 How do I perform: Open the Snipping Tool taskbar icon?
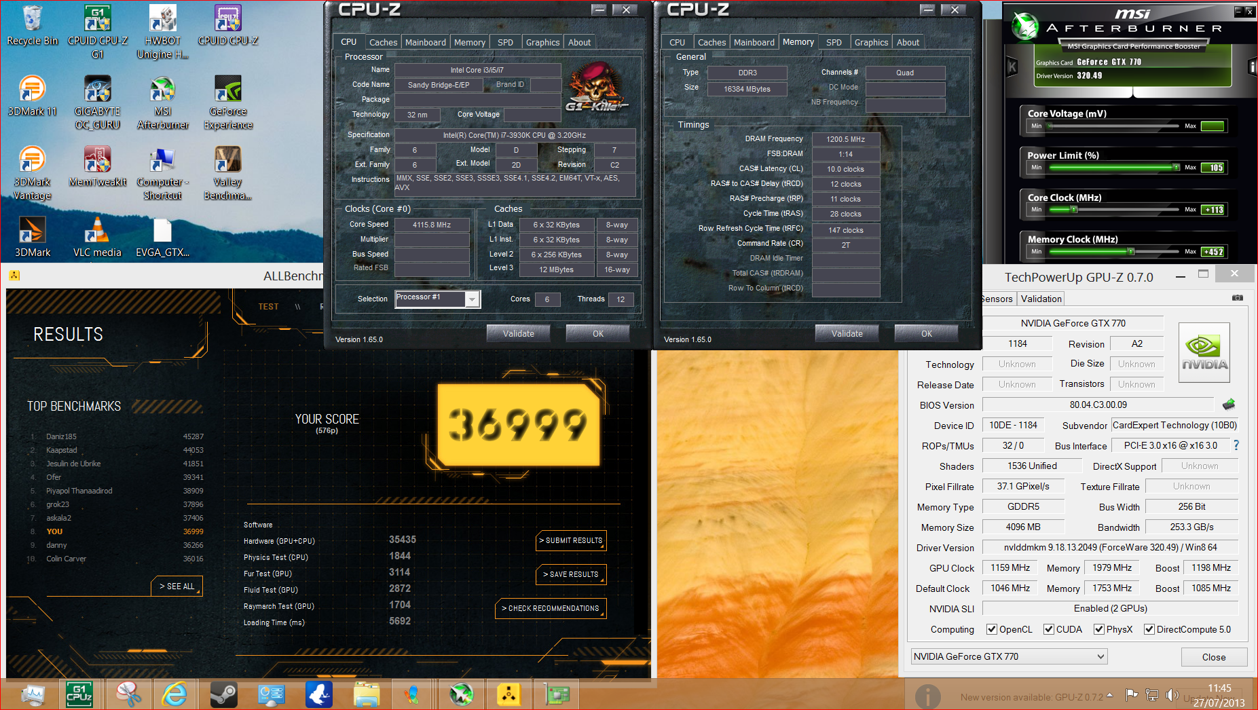(x=127, y=694)
